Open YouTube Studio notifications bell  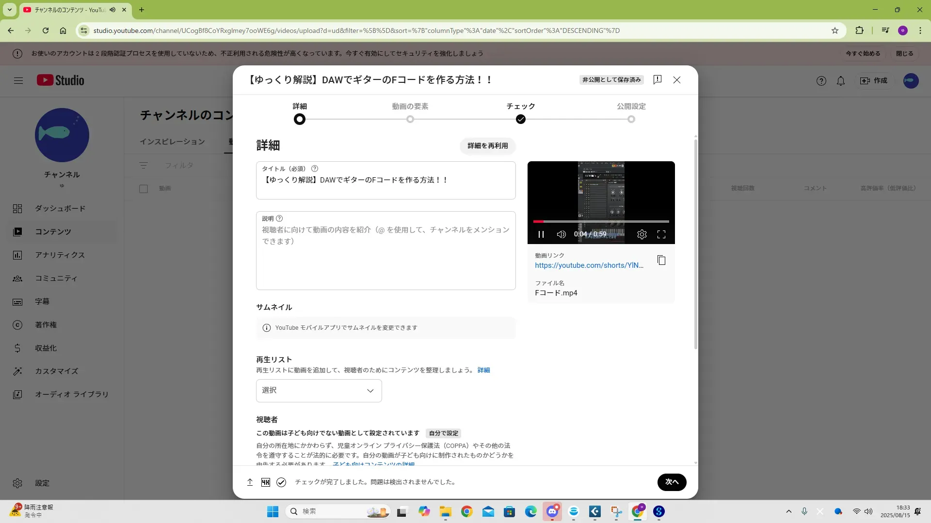pyautogui.click(x=840, y=81)
